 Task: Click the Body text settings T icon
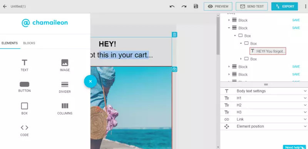(x=227, y=91)
